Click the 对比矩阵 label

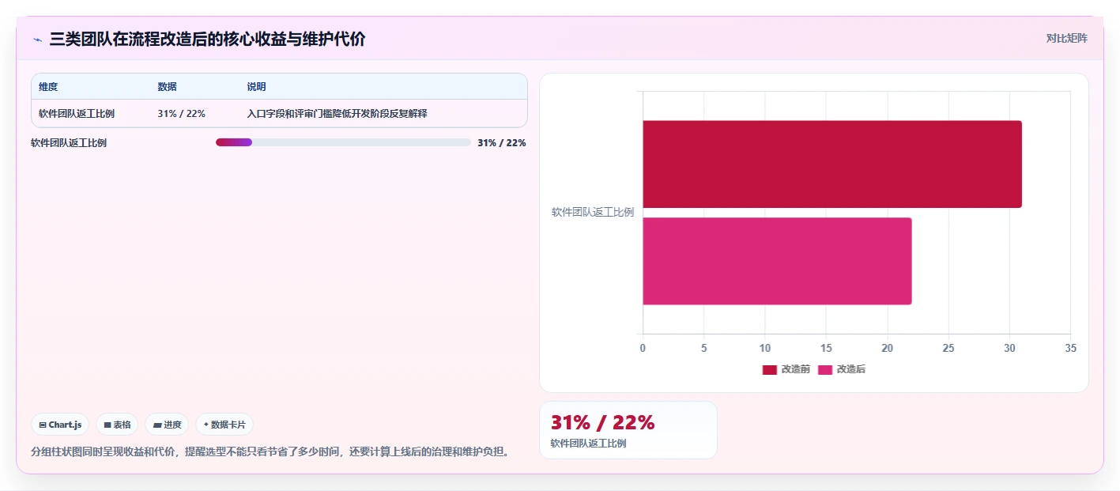tap(1066, 38)
